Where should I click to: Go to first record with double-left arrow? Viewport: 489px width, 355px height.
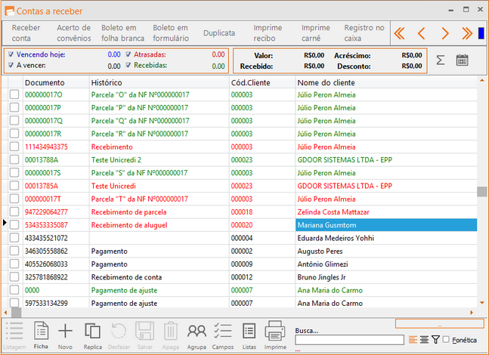[x=400, y=33]
